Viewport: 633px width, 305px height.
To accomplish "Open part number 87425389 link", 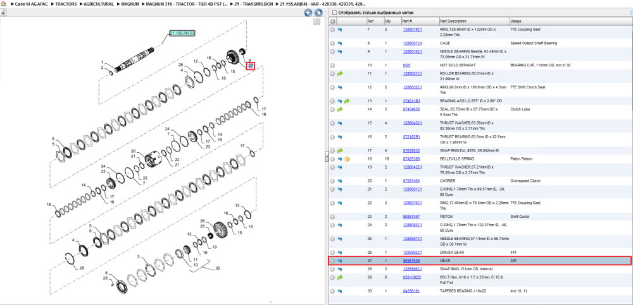I will [411, 158].
